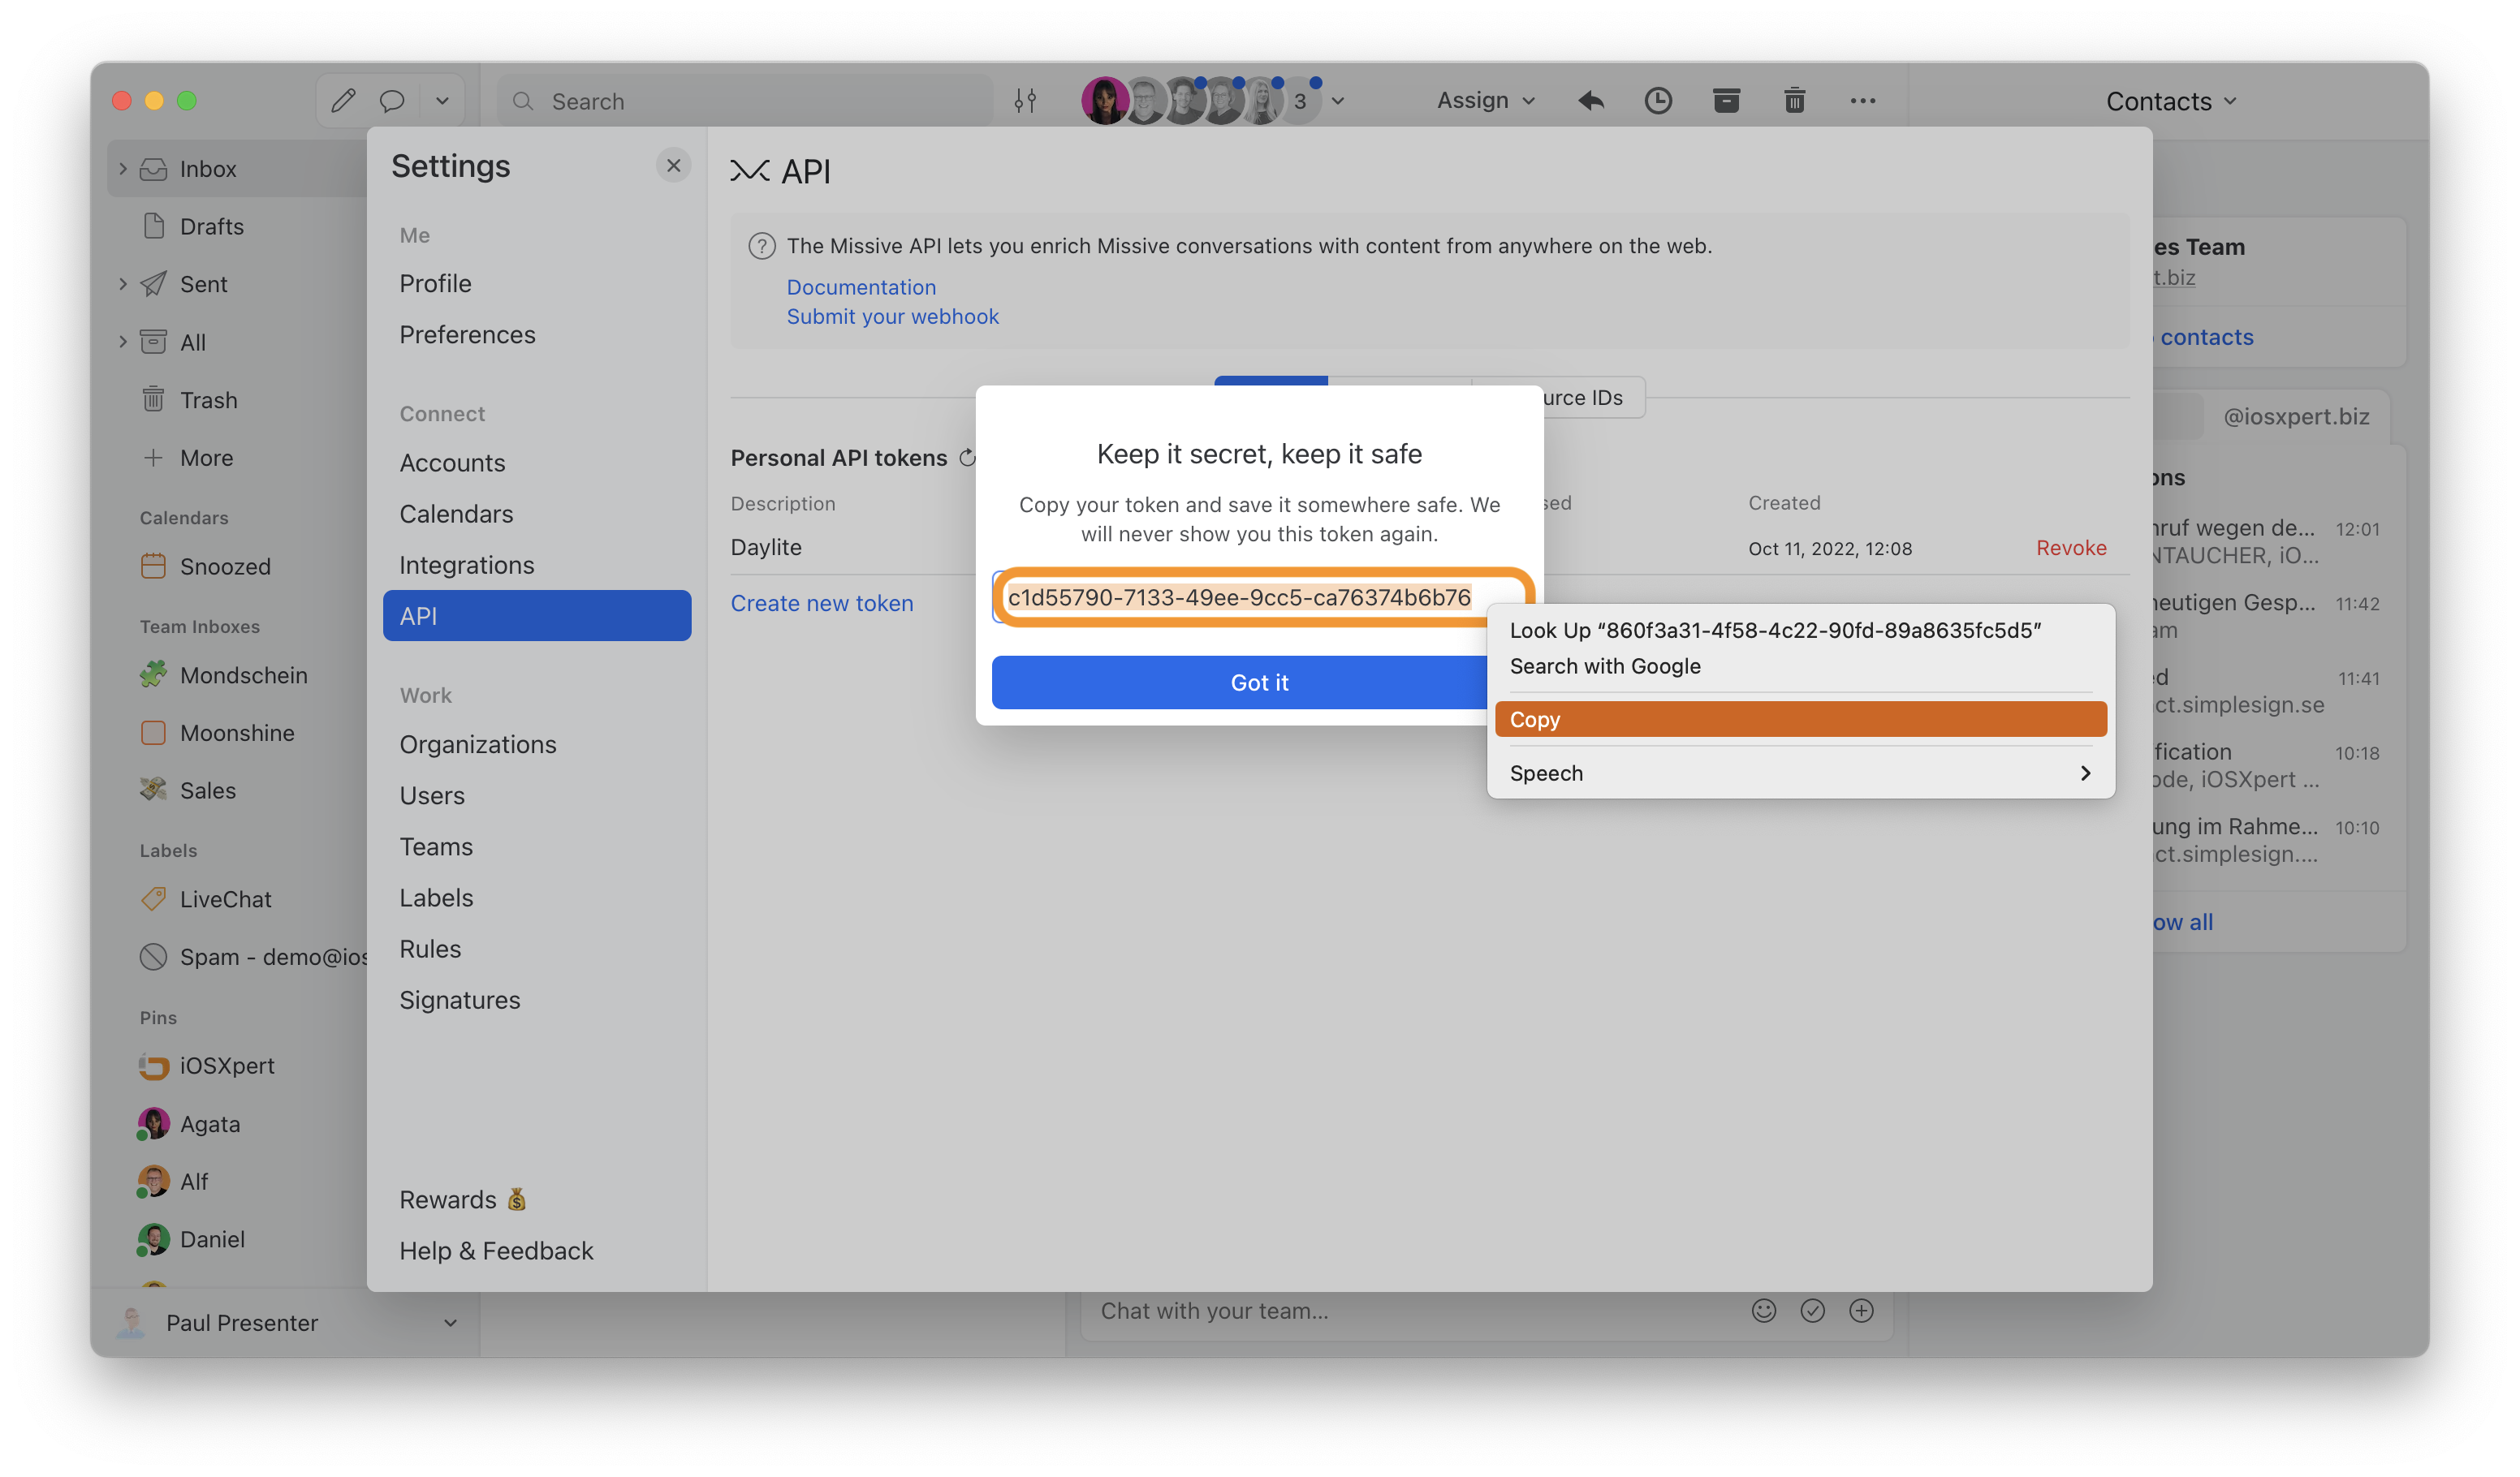Open Integrations settings
Image resolution: width=2520 pixels, height=1477 pixels.
pyautogui.click(x=466, y=565)
